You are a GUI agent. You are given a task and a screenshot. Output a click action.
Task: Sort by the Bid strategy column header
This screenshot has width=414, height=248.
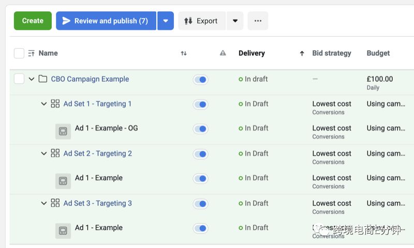pos(332,53)
